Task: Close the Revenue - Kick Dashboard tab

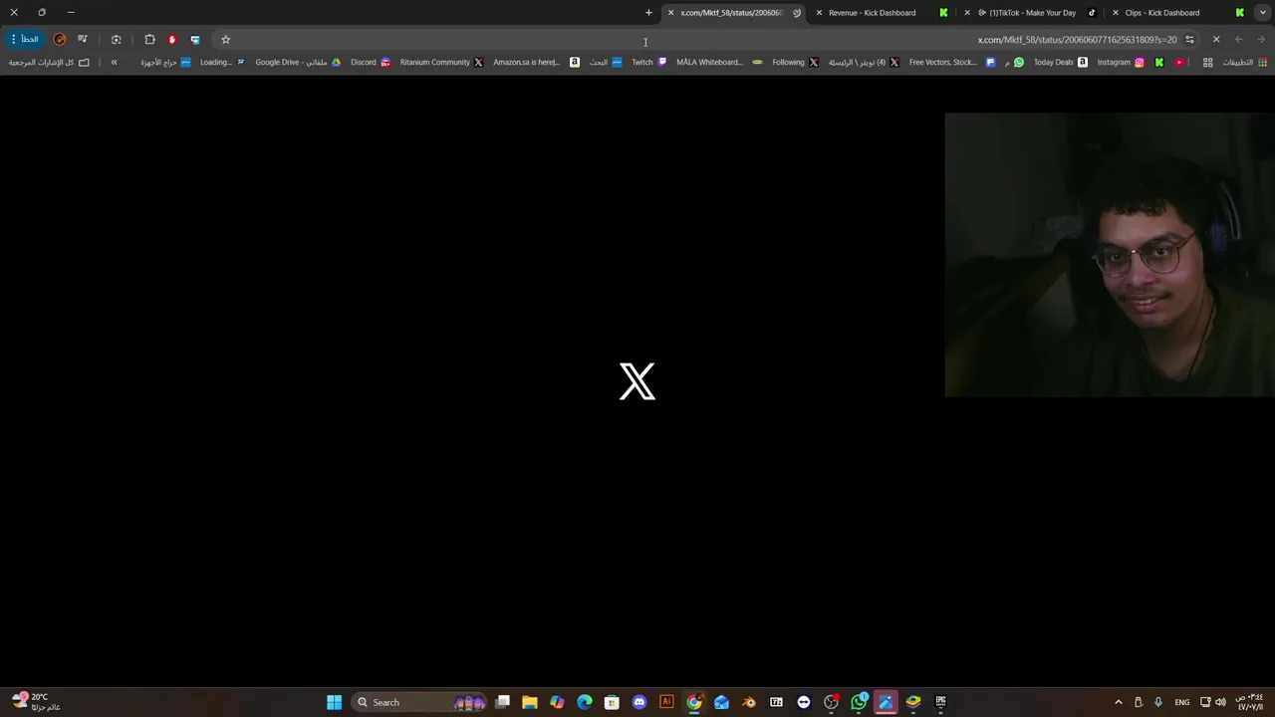Action: tap(819, 13)
